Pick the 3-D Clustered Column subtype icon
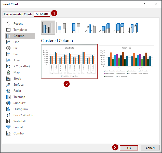 point(91,28)
